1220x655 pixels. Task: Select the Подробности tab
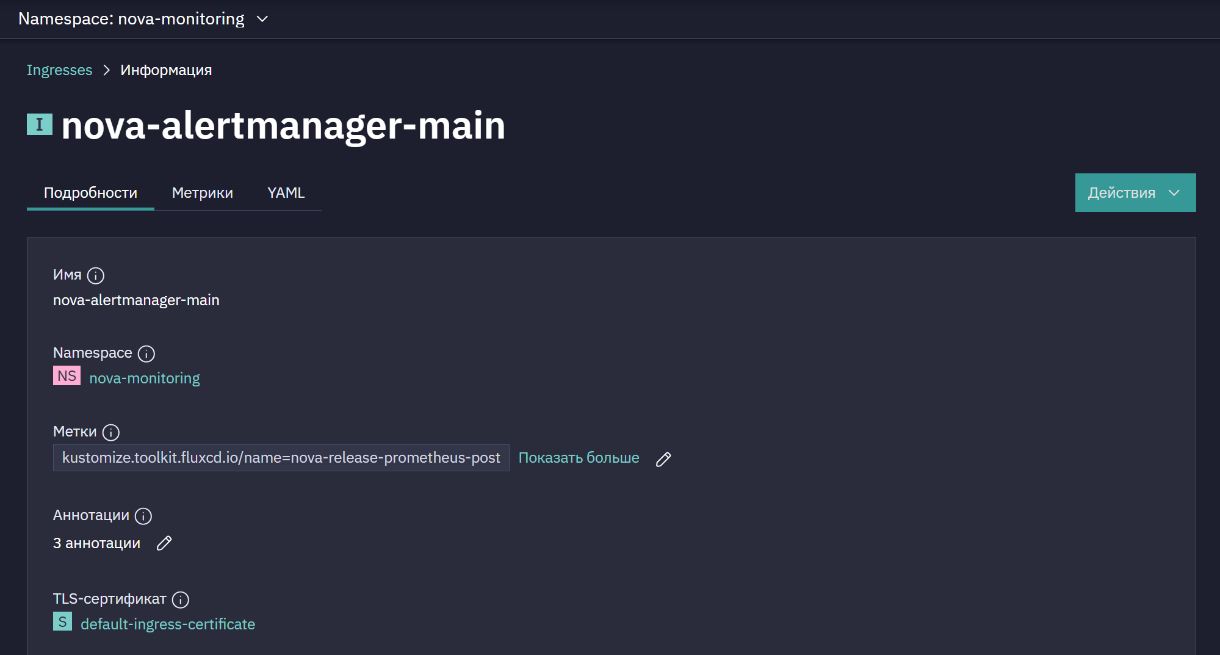pyautogui.click(x=90, y=193)
